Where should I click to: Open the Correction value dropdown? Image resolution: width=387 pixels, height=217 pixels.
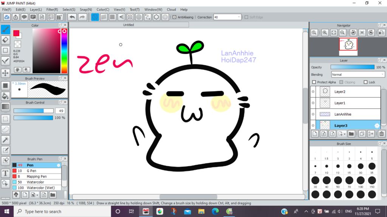click(239, 17)
